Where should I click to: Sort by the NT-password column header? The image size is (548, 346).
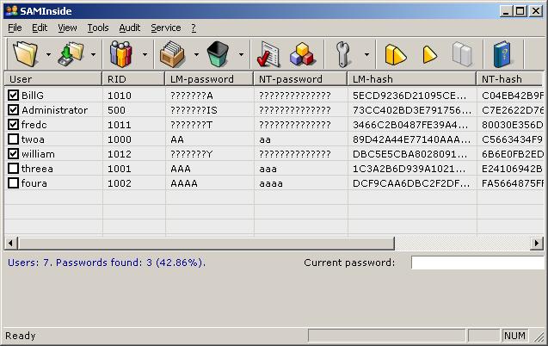pos(300,79)
